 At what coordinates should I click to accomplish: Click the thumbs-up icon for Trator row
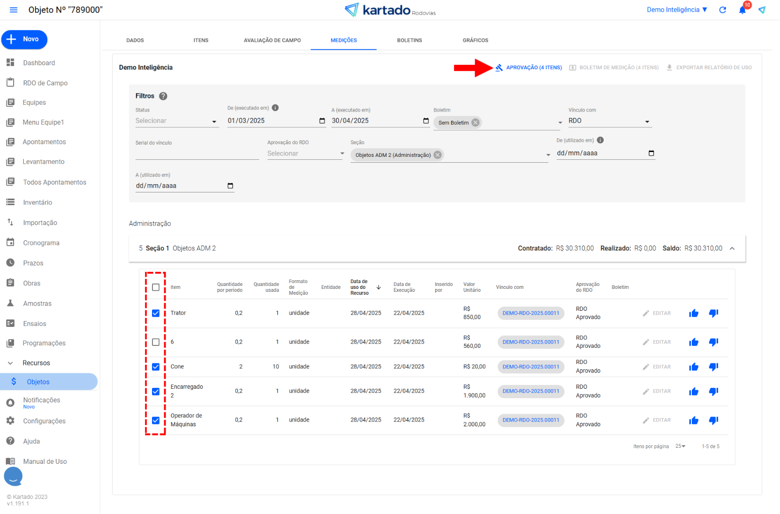[x=694, y=313]
